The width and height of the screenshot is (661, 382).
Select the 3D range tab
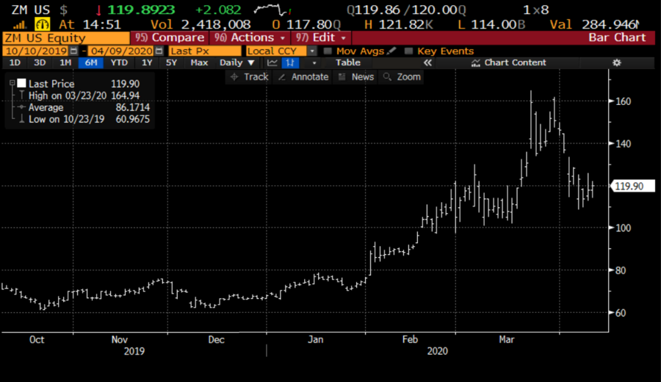pyautogui.click(x=40, y=63)
